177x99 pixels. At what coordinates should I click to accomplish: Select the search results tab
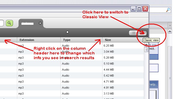coord(31,23)
